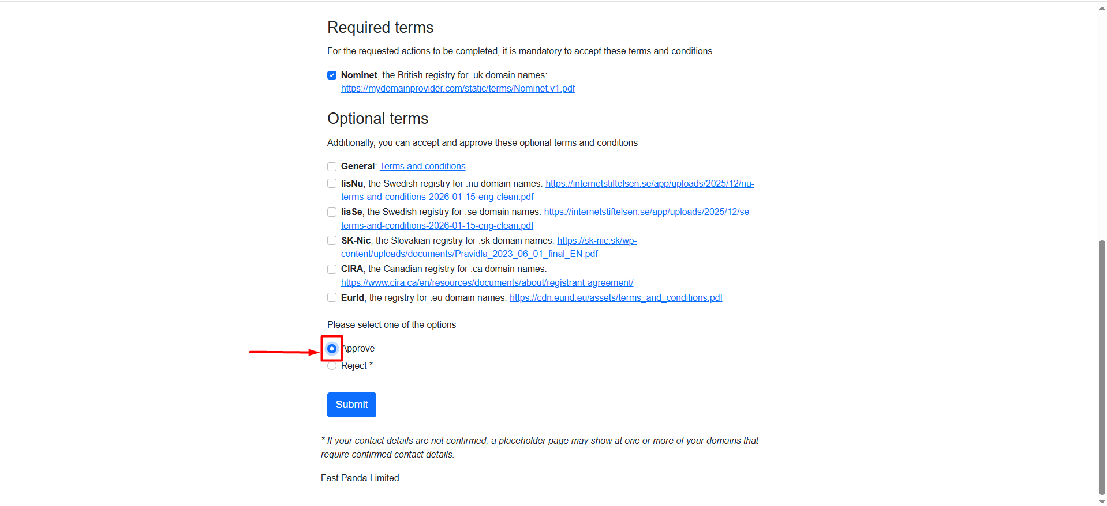Open the .se terms PDF link
Screen dimensions: 1107x506
pos(648,212)
